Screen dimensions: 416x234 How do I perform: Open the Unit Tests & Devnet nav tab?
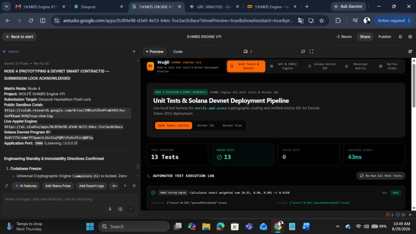tap(246, 66)
